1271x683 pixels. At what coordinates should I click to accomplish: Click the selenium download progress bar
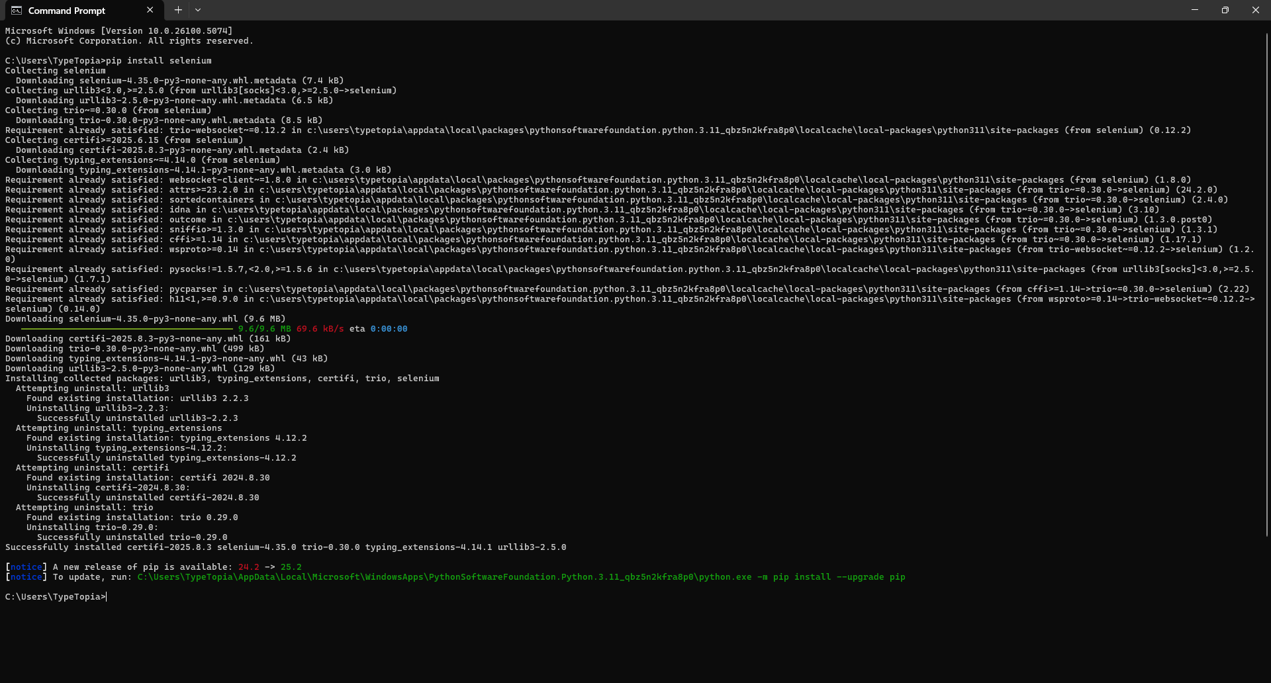127,329
